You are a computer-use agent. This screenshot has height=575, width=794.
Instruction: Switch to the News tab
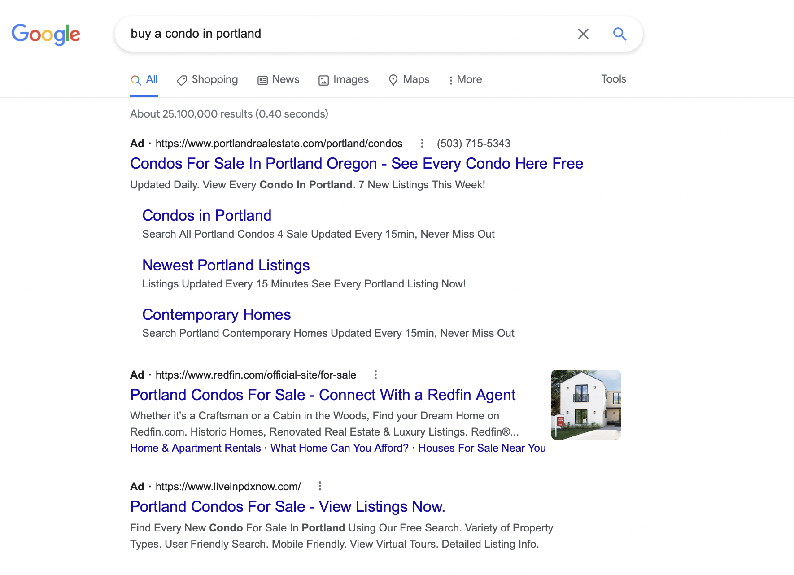278,80
